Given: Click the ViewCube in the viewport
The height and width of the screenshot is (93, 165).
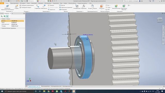Looking at the screenshot, I should pyautogui.click(x=160, y=20).
